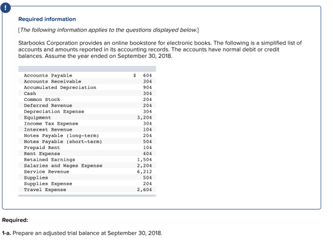Image resolution: width=333 pixels, height=244 pixels.
Task: Select the Salaries and Wages Expense row
Action: click(x=87, y=166)
